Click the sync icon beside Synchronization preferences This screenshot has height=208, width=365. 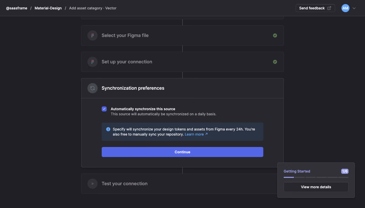pos(93,88)
